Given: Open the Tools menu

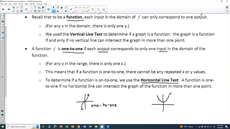Looking at the screenshot, I should pyautogui.click(x=26, y=4).
